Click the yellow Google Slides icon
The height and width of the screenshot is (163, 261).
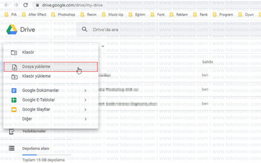(14, 110)
